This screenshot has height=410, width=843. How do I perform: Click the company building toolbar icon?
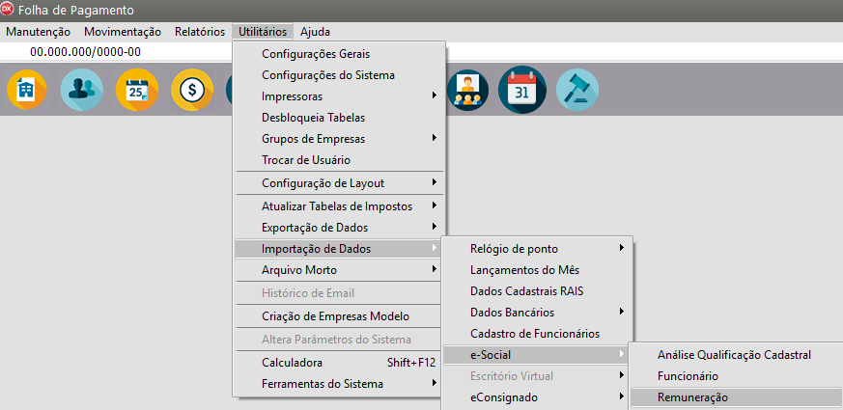tap(26, 91)
